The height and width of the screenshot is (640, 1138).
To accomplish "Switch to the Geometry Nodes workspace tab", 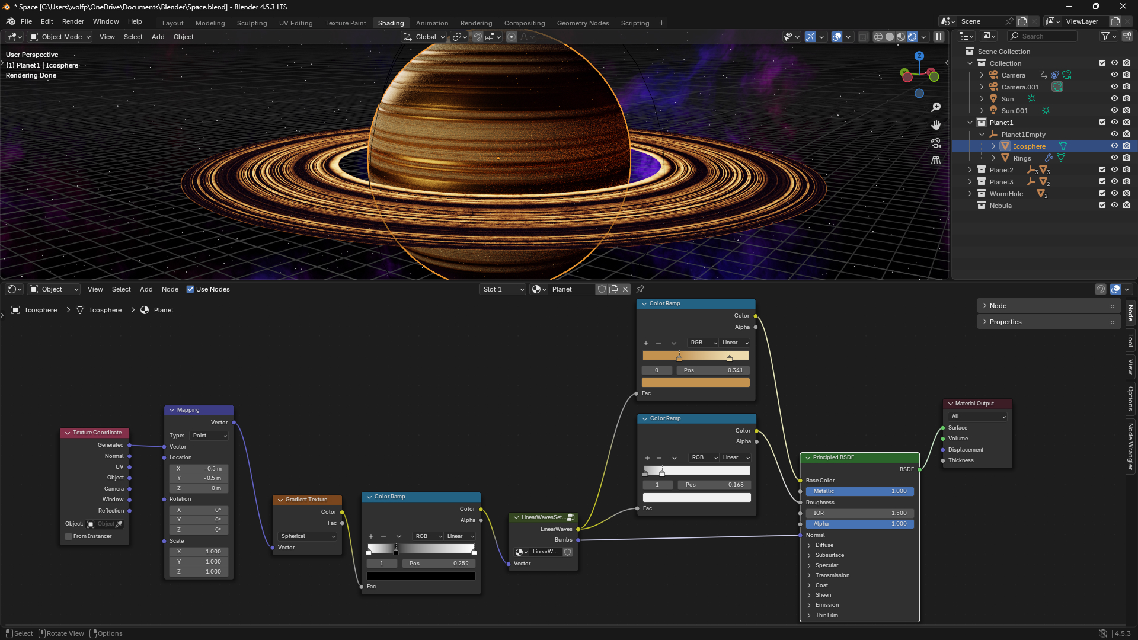I will click(583, 23).
